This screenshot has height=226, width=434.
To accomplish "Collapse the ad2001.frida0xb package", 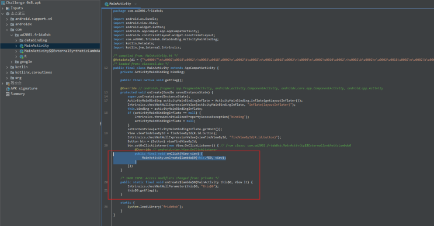I will (12, 35).
